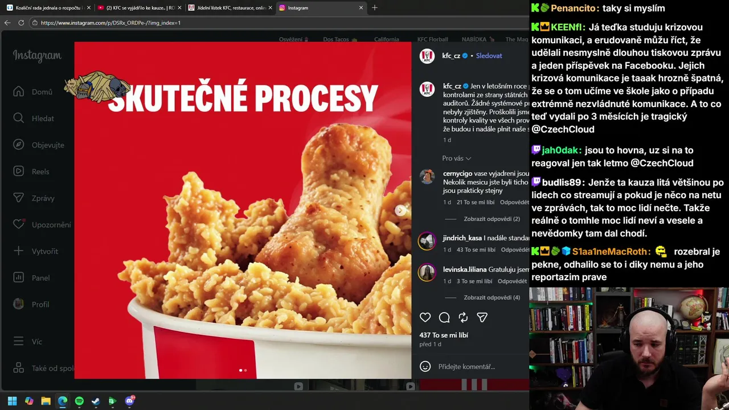Open Spotify from the taskbar
729x410 pixels.
[x=79, y=401]
